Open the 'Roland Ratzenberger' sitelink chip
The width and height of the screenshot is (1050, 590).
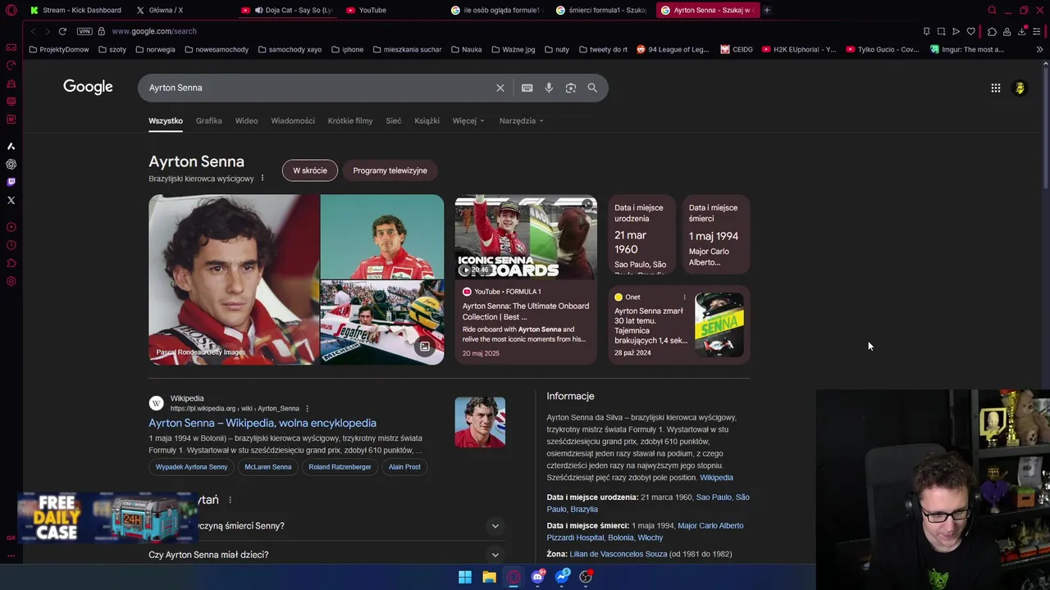[x=340, y=467]
